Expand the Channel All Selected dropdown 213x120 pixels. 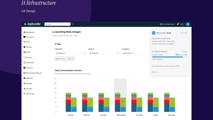pos(70,53)
